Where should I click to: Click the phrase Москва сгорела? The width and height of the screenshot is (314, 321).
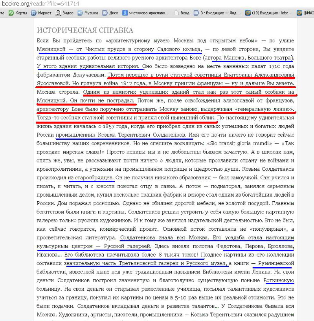(58, 92)
